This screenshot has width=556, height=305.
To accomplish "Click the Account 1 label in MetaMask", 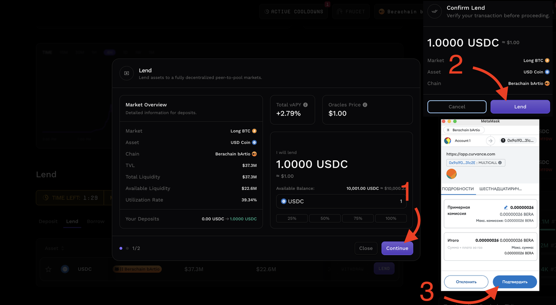I will pyautogui.click(x=462, y=141).
